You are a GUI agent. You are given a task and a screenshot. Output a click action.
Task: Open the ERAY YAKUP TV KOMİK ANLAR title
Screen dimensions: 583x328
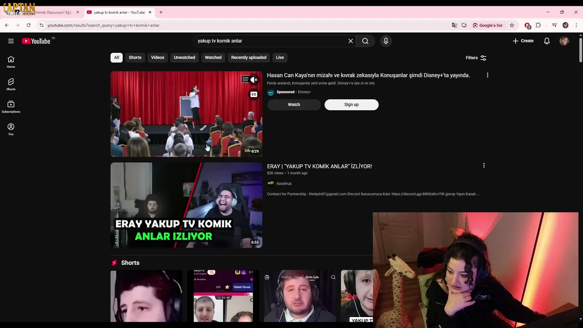tap(319, 166)
